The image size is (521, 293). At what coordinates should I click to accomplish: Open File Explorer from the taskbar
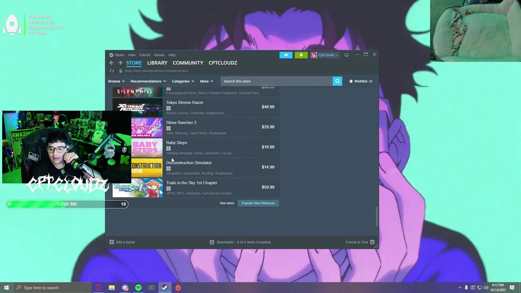click(x=112, y=288)
